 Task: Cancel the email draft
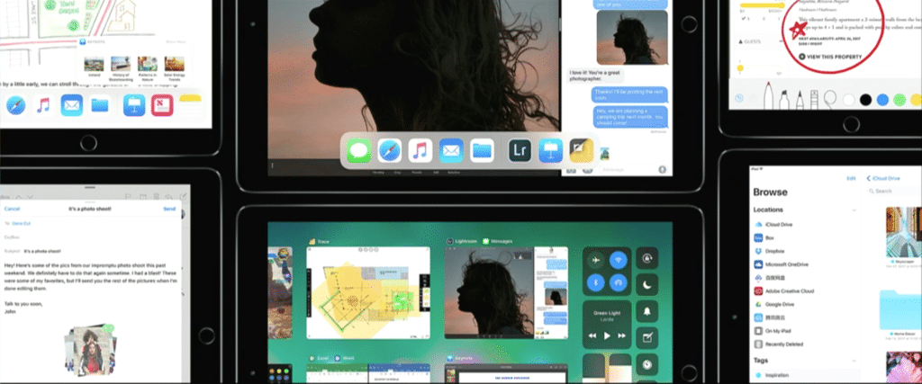coord(12,208)
